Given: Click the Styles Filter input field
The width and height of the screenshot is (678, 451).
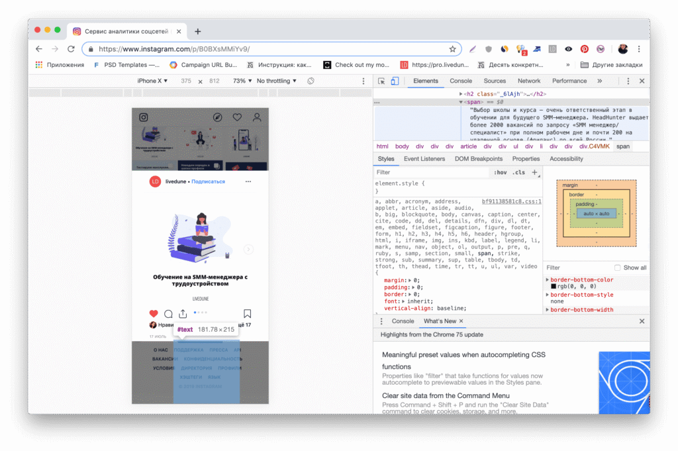Looking at the screenshot, I should click(430, 172).
